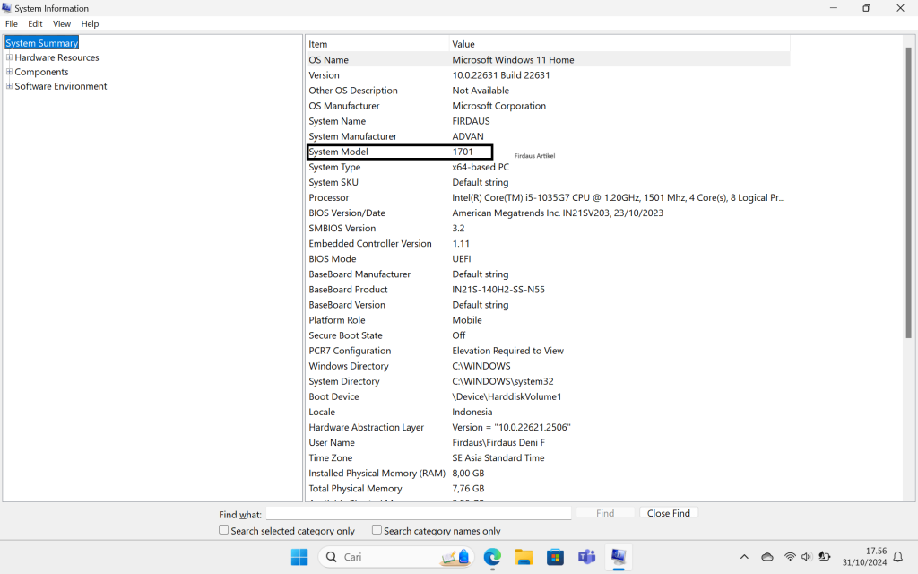Open the Wi-Fi network tray icon

tap(790, 557)
